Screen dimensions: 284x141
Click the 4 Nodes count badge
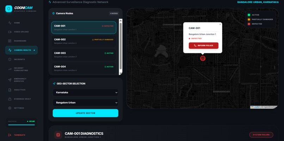pyautogui.click(x=114, y=13)
